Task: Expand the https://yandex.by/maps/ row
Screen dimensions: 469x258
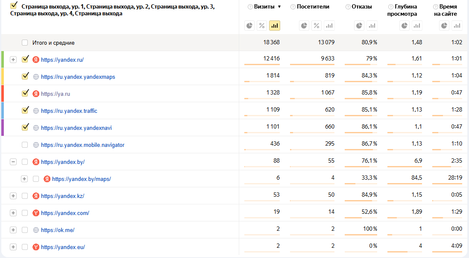Action: (24, 179)
